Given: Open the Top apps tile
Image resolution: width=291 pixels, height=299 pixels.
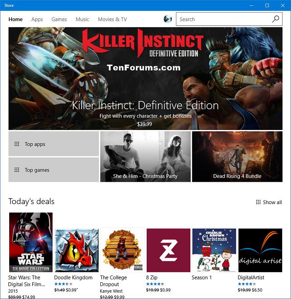Looking at the screenshot, I should click(x=54, y=144).
